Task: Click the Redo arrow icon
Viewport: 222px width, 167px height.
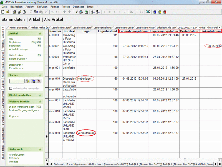Action: coord(58,12)
